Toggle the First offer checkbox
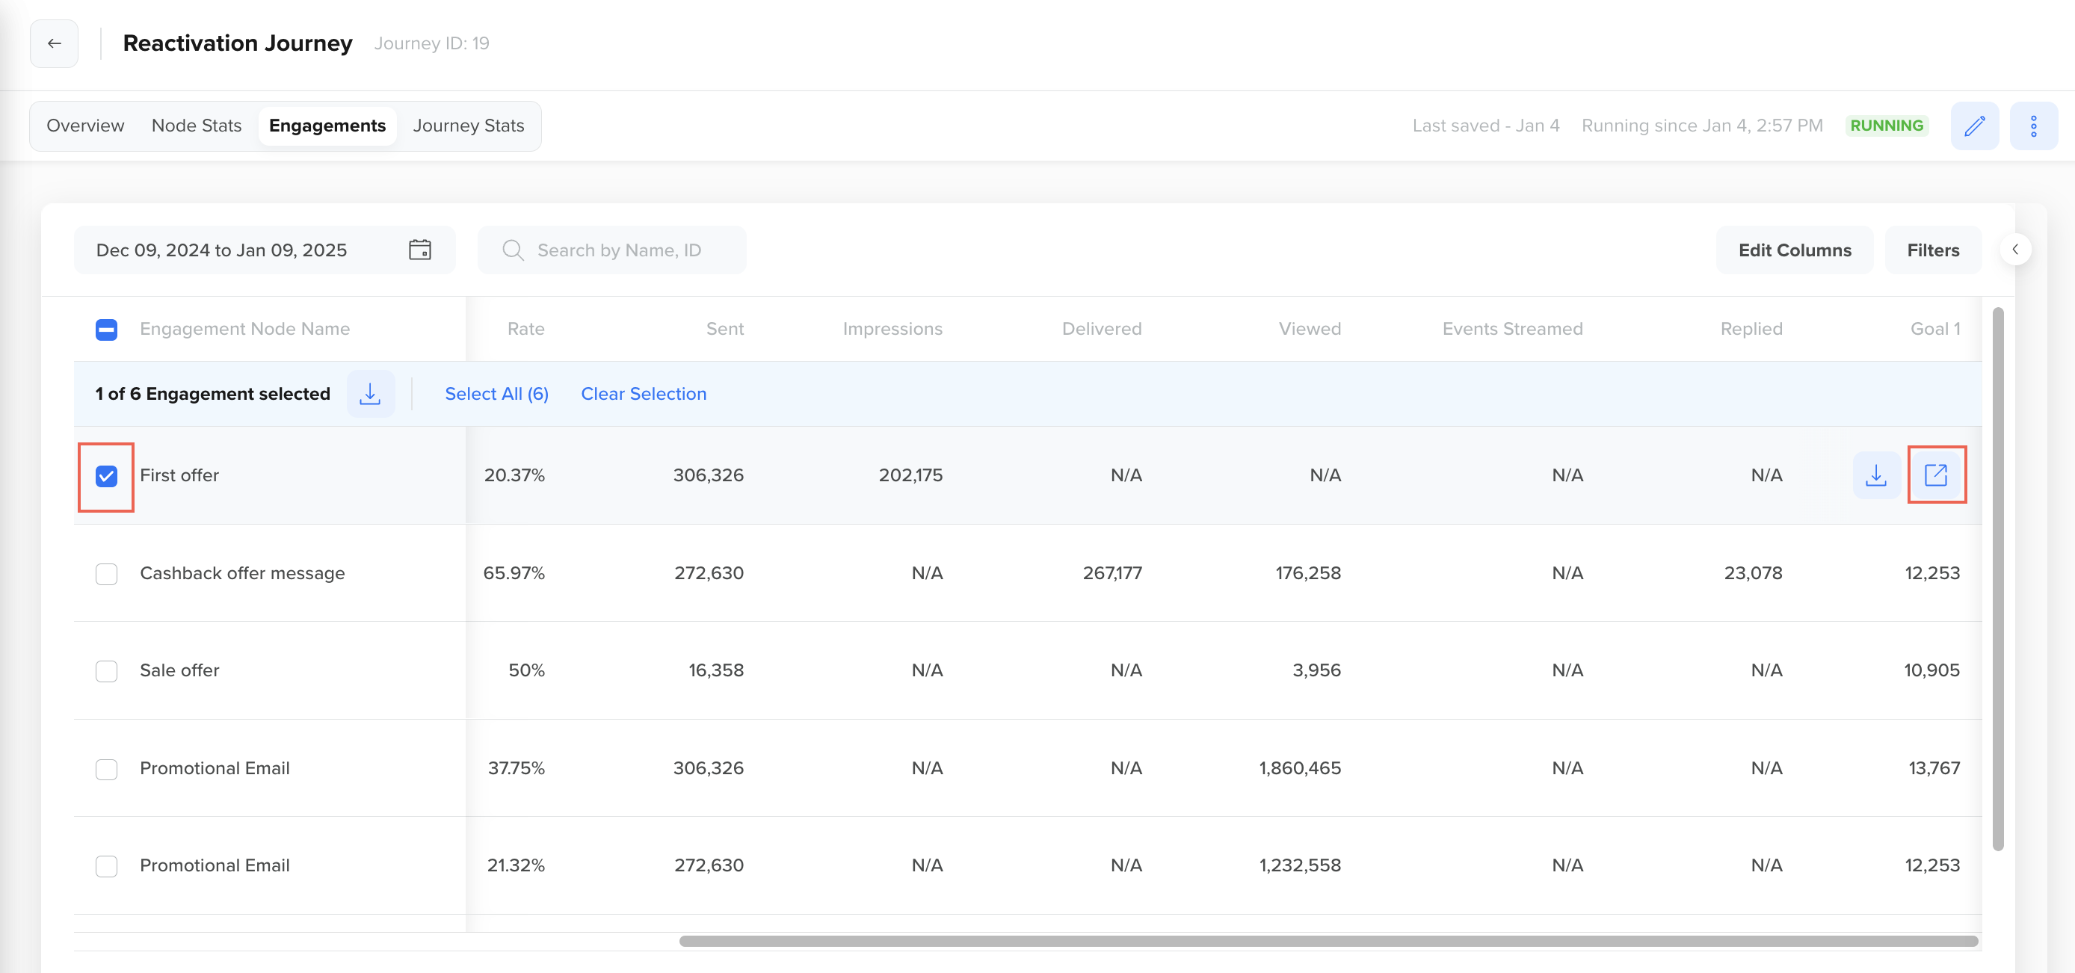 107,474
